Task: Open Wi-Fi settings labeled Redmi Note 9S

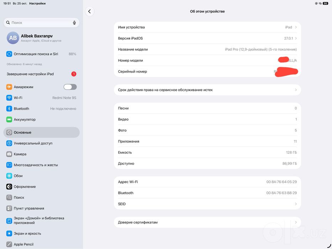Action: click(42, 98)
